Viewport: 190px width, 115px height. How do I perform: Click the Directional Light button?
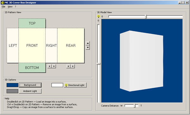pos(75,85)
